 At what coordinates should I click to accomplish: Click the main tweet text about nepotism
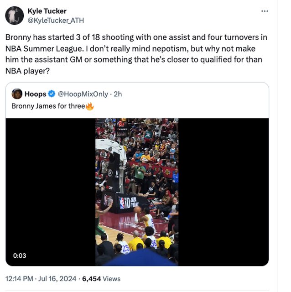click(x=136, y=54)
